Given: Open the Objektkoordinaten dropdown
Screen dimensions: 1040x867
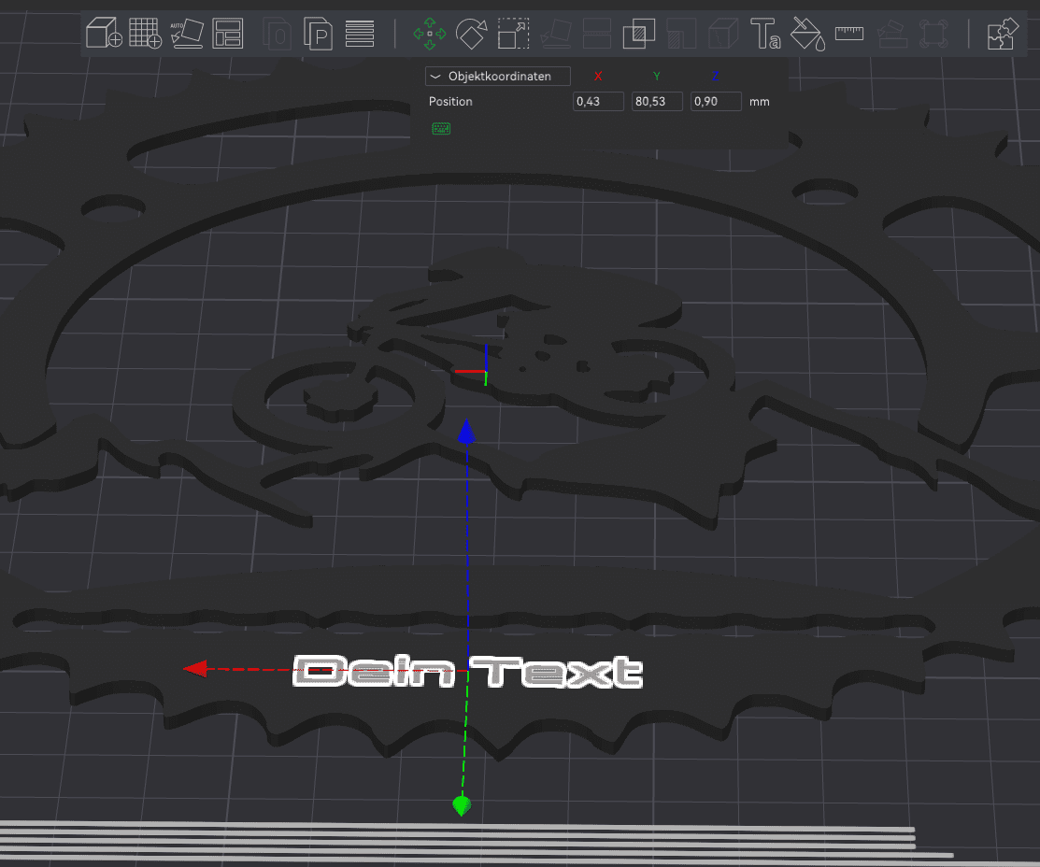Looking at the screenshot, I should tap(497, 77).
